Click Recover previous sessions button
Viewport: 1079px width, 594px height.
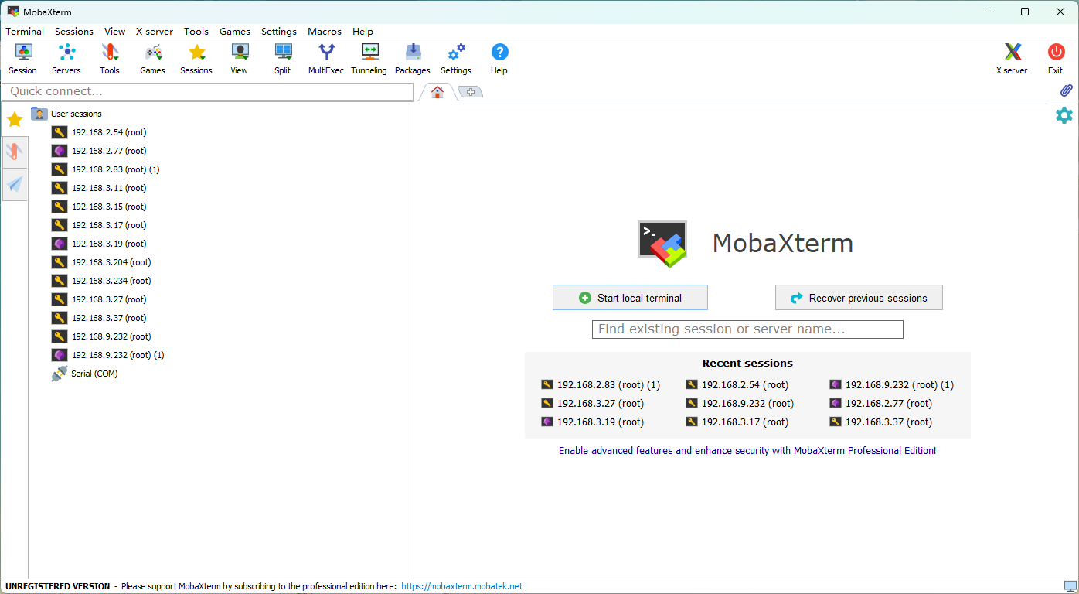pos(859,298)
